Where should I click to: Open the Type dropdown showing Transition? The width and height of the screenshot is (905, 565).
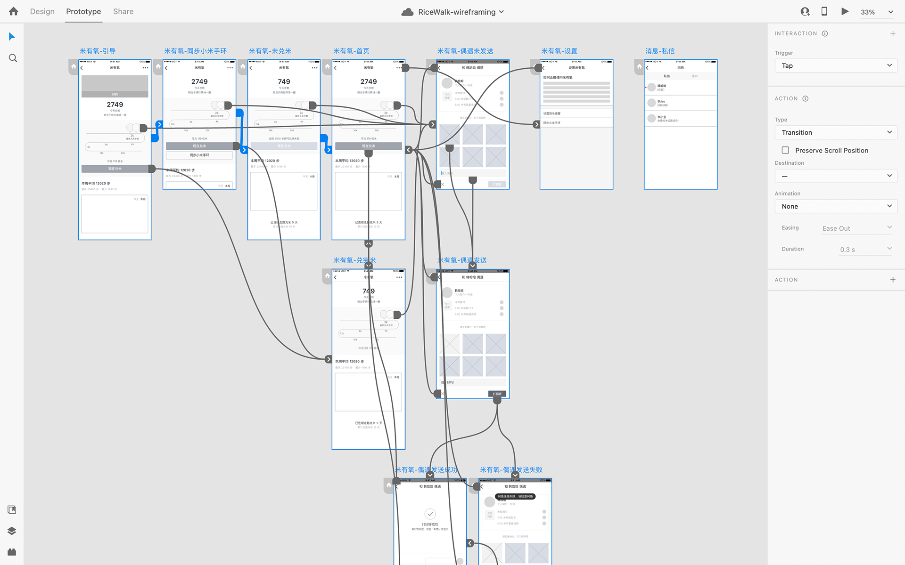click(836, 132)
